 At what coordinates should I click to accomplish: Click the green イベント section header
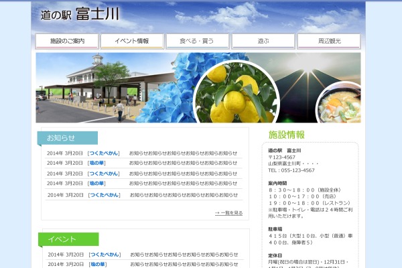coord(68,239)
